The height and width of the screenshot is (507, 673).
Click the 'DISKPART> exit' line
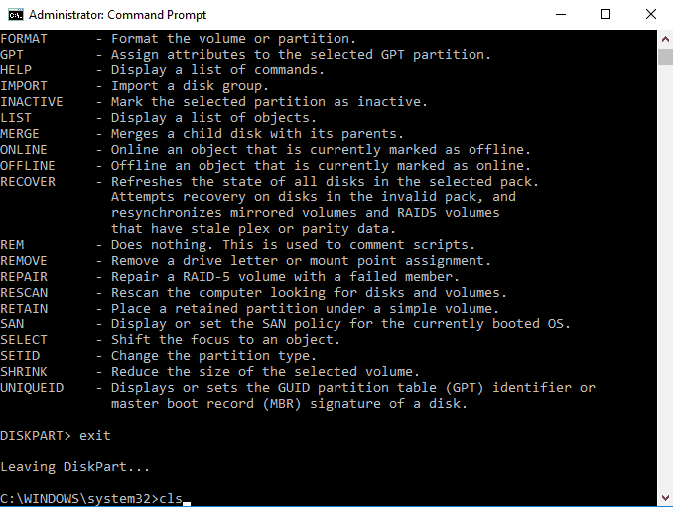pos(56,435)
